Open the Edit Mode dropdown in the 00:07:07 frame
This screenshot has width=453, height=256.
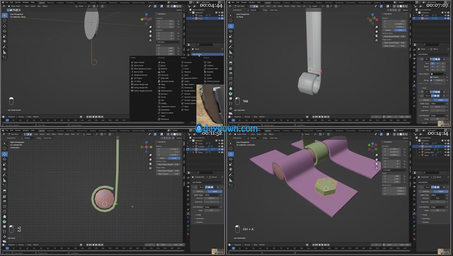[241, 6]
